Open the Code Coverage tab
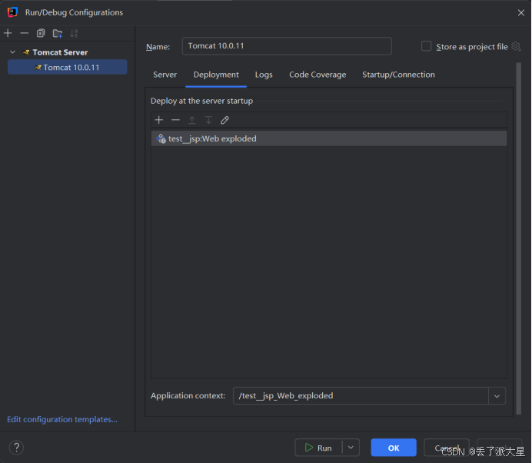This screenshot has height=463, width=532. (x=318, y=75)
